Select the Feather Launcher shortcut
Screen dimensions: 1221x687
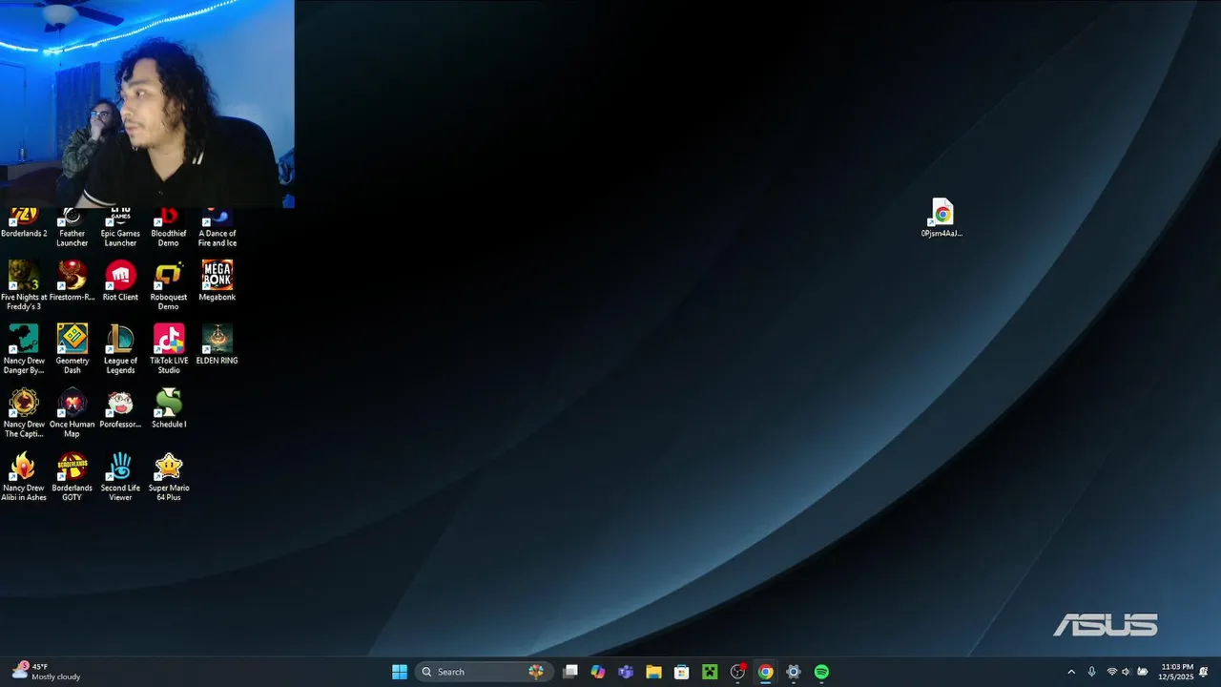coord(72,228)
